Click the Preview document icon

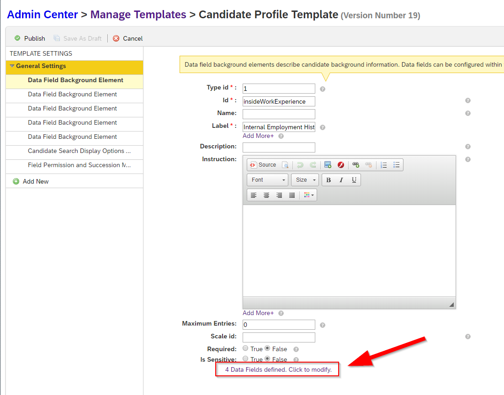click(285, 165)
